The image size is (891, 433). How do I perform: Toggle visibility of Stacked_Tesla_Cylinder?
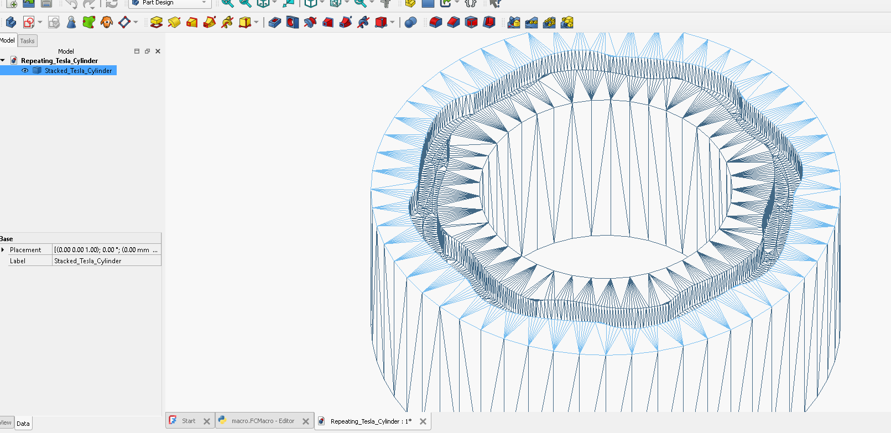[x=25, y=71]
